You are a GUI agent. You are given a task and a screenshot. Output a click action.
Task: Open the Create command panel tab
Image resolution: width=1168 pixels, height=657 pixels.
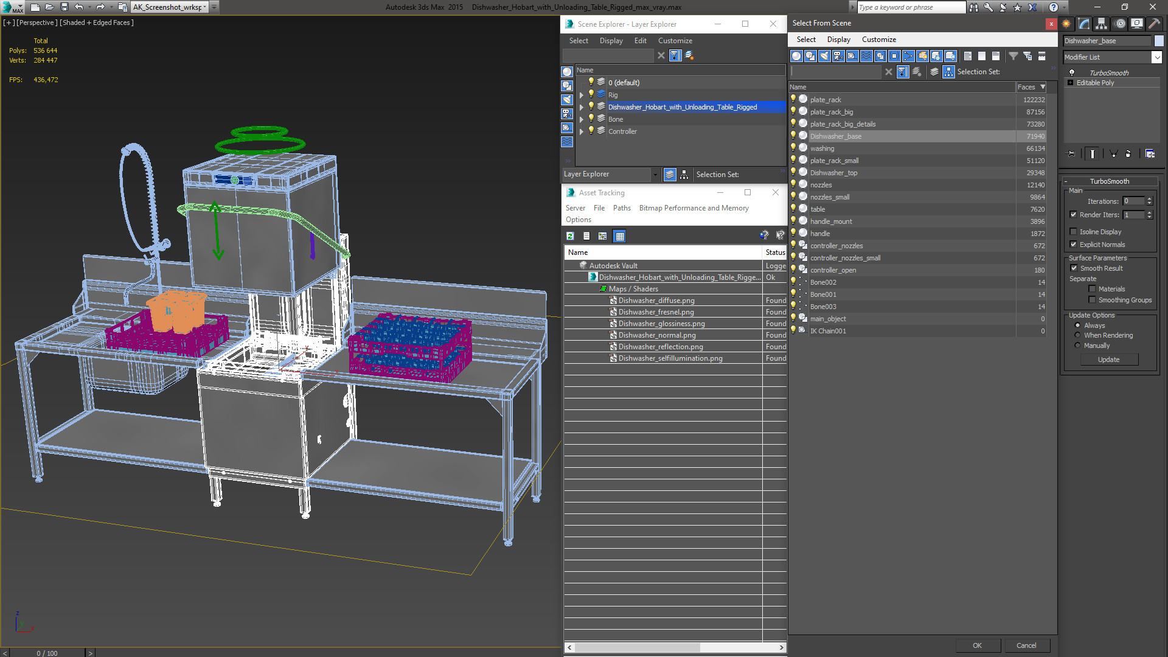pyautogui.click(x=1066, y=24)
